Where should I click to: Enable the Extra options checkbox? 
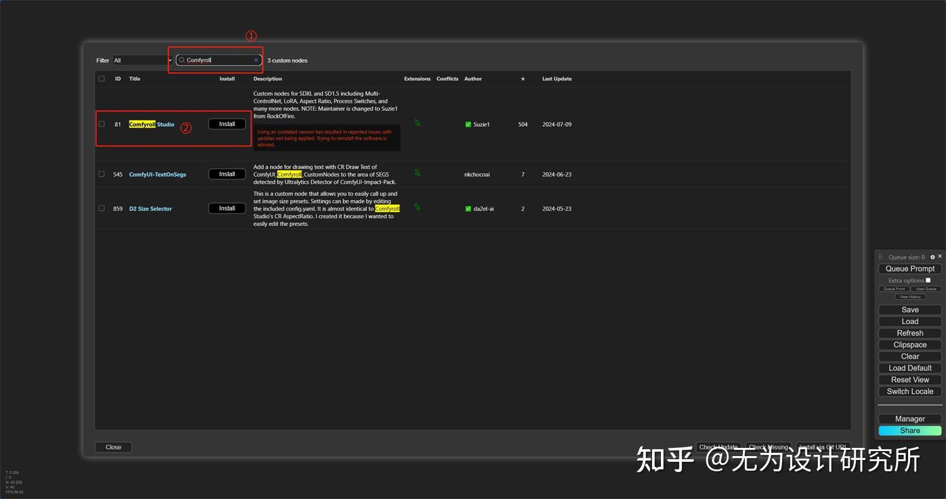click(928, 280)
